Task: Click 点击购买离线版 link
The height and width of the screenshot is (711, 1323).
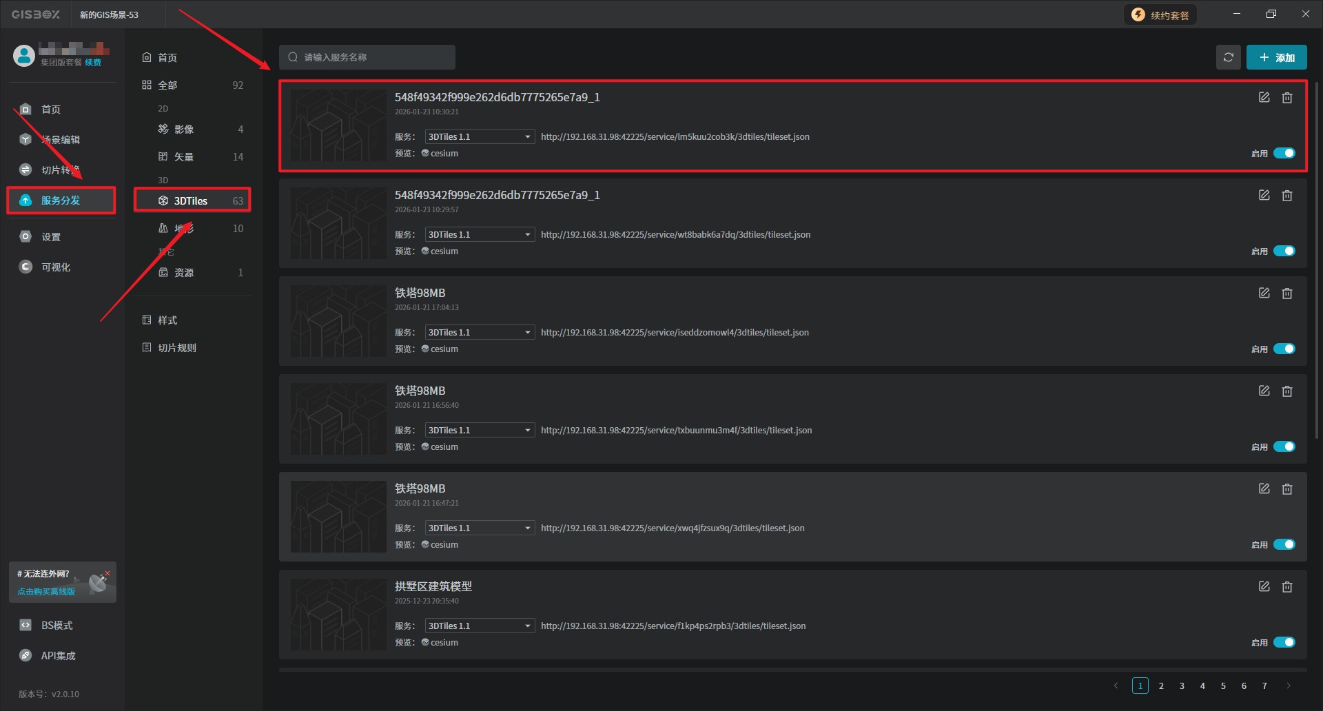Action: pos(46,592)
